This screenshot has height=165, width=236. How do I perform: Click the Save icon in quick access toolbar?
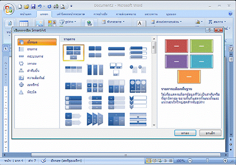click(x=33, y=6)
